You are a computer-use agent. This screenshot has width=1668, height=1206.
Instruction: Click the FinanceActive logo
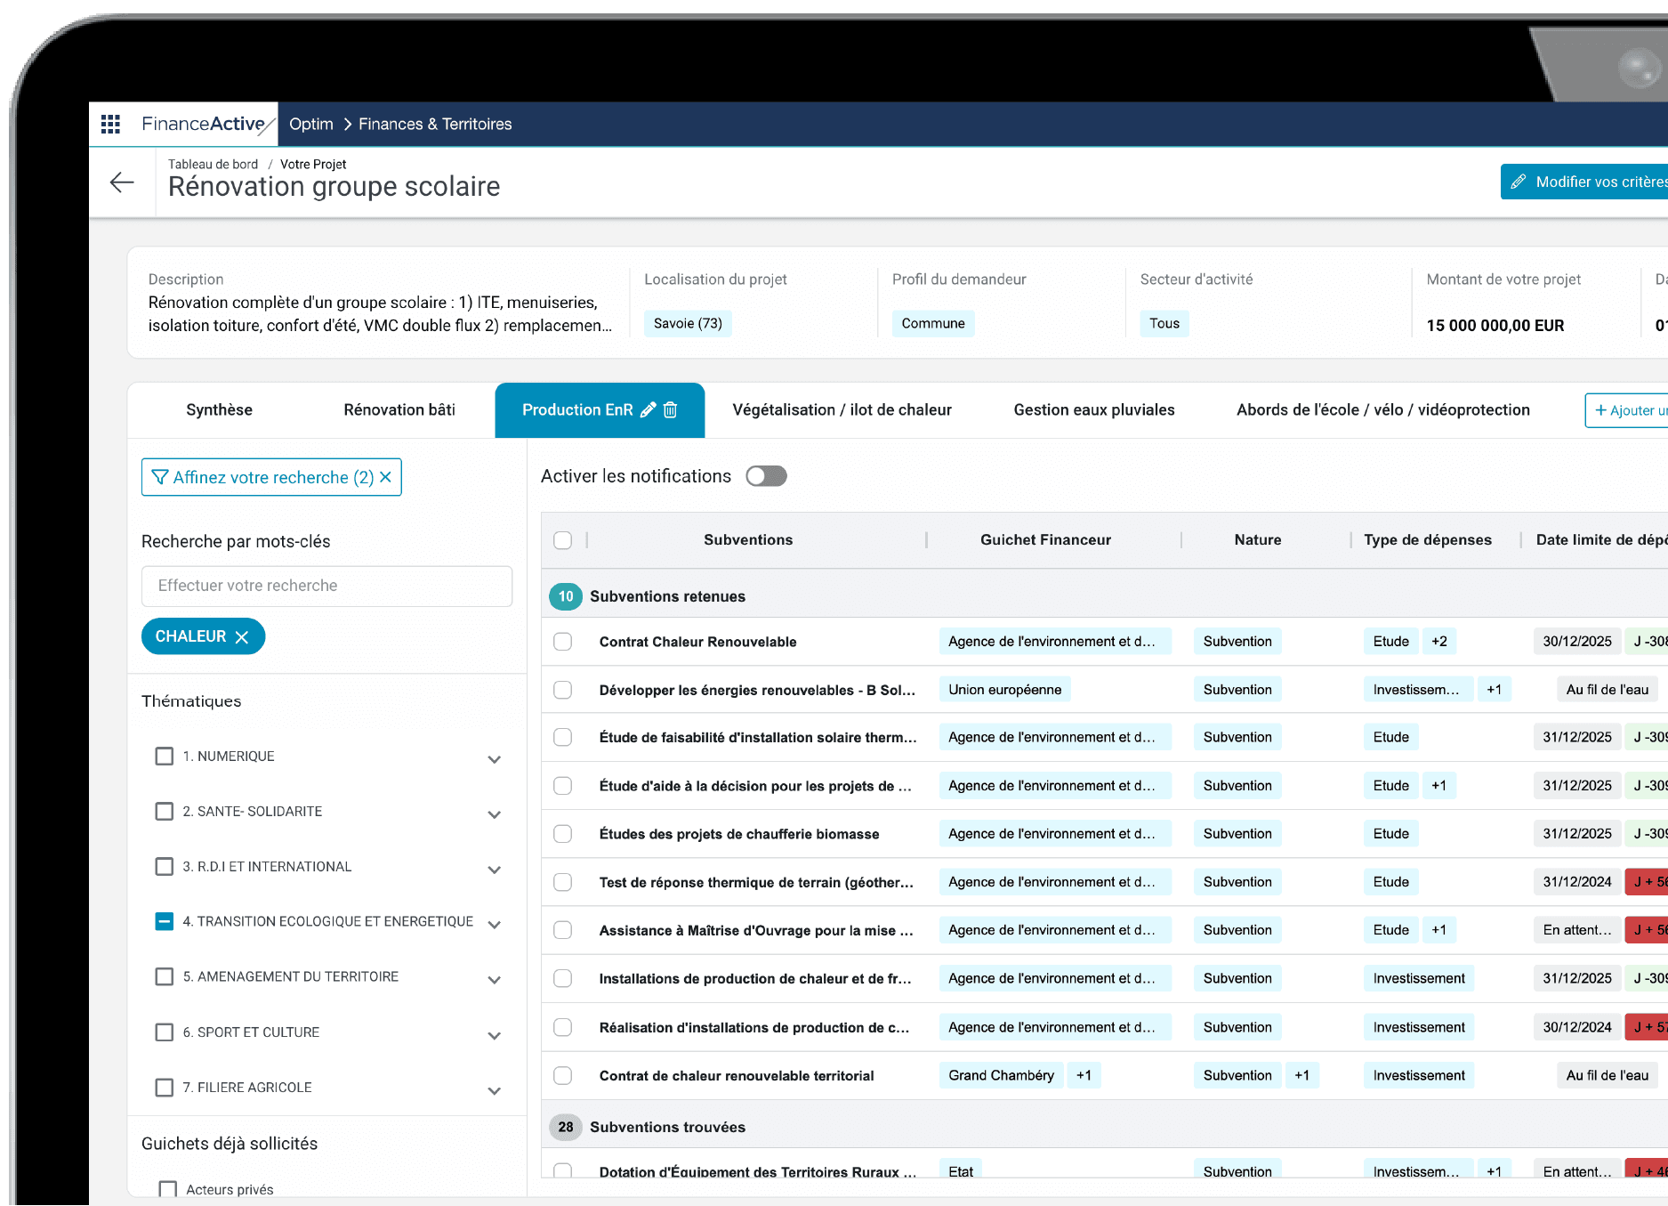click(206, 124)
